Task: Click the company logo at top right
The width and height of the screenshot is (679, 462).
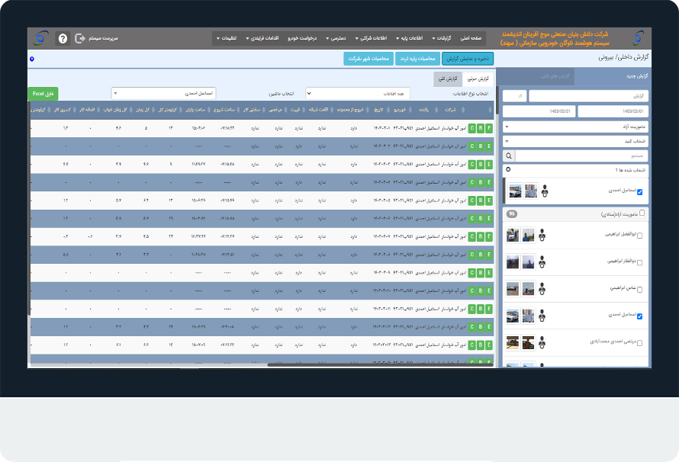Action: pos(639,37)
